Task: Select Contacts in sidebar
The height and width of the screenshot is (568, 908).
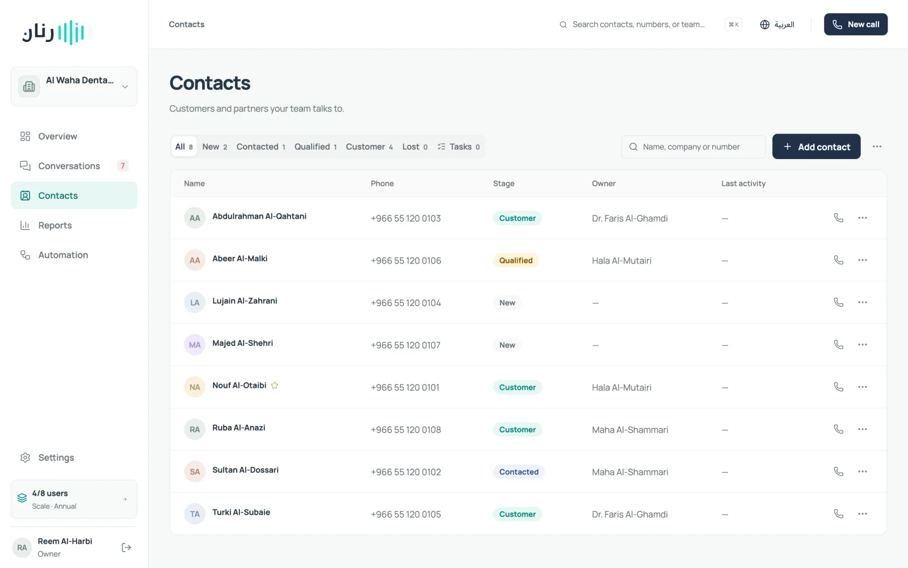Action: tap(74, 195)
